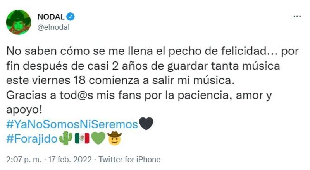The width and height of the screenshot is (310, 170).
Task: Click the cowboy hat face emoji
Action: [x=114, y=138]
